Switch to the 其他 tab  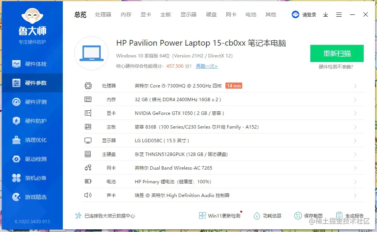click(x=270, y=15)
